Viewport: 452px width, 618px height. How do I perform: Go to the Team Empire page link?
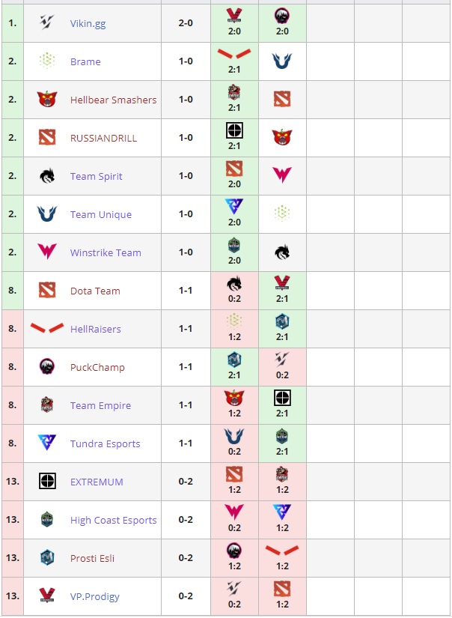[100, 405]
